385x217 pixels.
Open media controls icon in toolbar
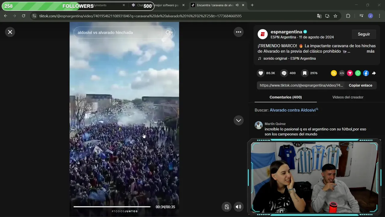coord(362,16)
